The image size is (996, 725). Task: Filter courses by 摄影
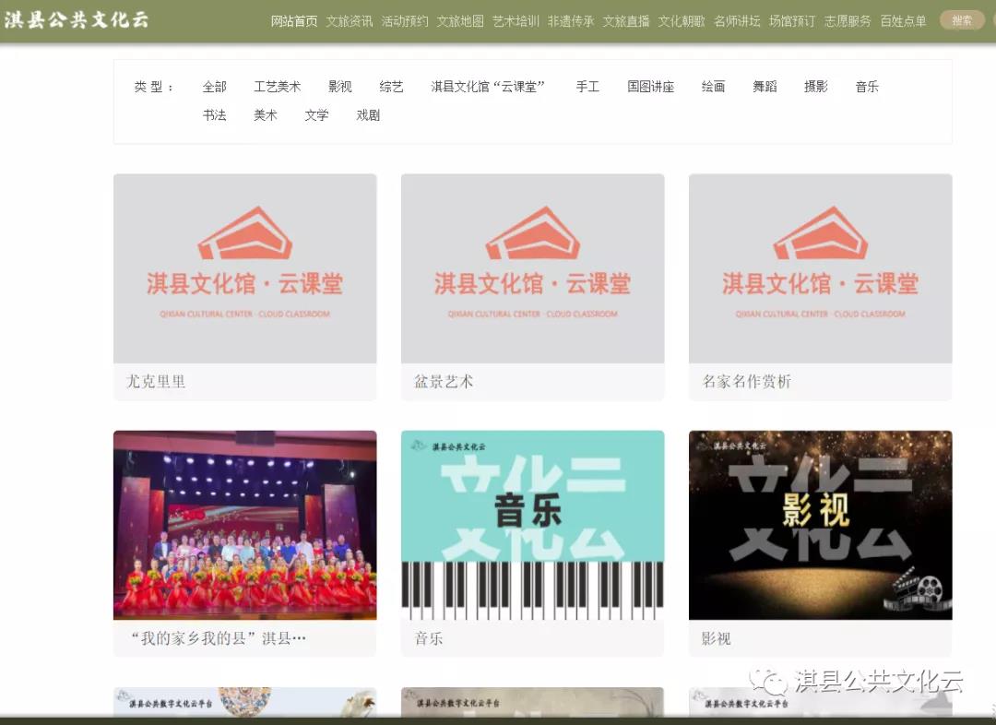(x=815, y=87)
